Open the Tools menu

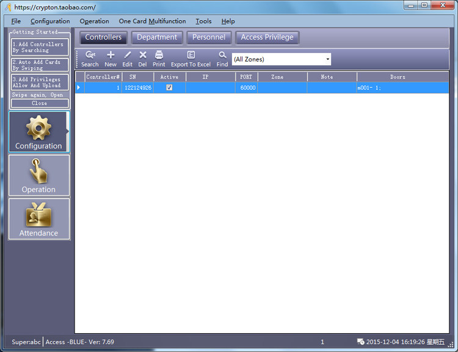203,21
